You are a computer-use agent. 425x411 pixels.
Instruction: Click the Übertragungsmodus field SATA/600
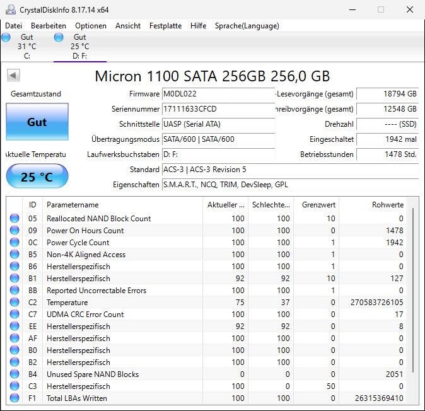218,139
